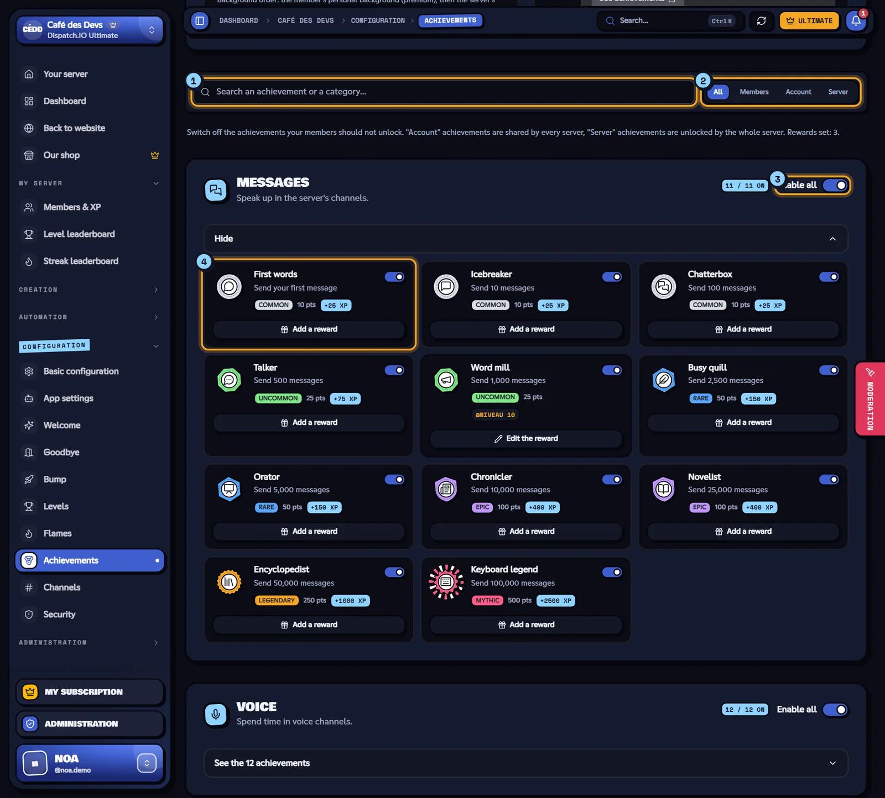This screenshot has width=885, height=798.
Task: Click the Word mill megaphone badge
Action: click(x=446, y=380)
